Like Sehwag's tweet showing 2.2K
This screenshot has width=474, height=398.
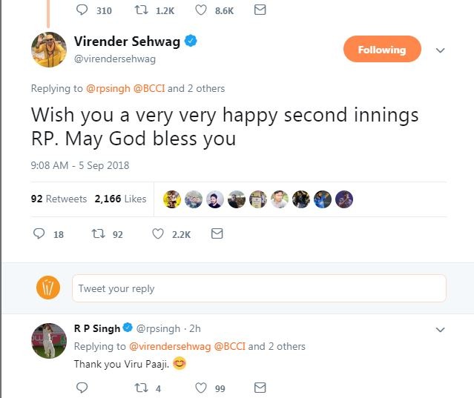pyautogui.click(x=158, y=233)
